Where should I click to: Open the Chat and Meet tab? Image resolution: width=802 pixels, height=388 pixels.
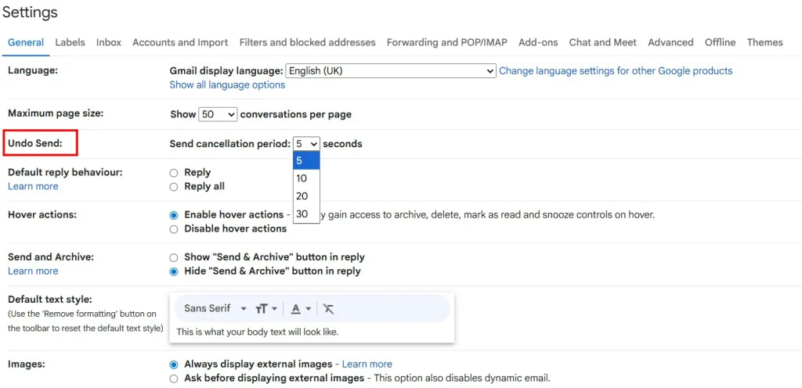tap(603, 42)
